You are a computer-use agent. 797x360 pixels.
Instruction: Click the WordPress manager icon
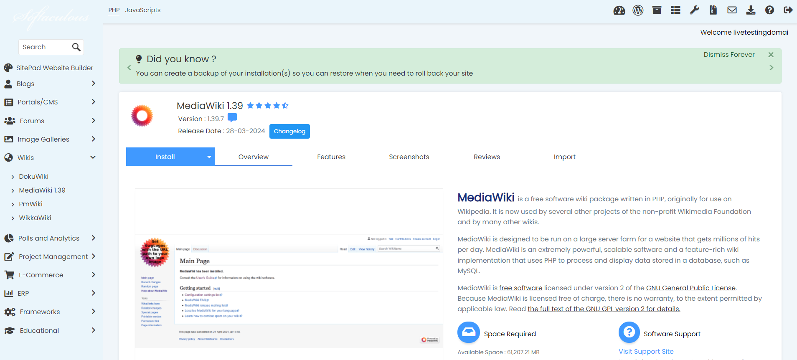(638, 10)
